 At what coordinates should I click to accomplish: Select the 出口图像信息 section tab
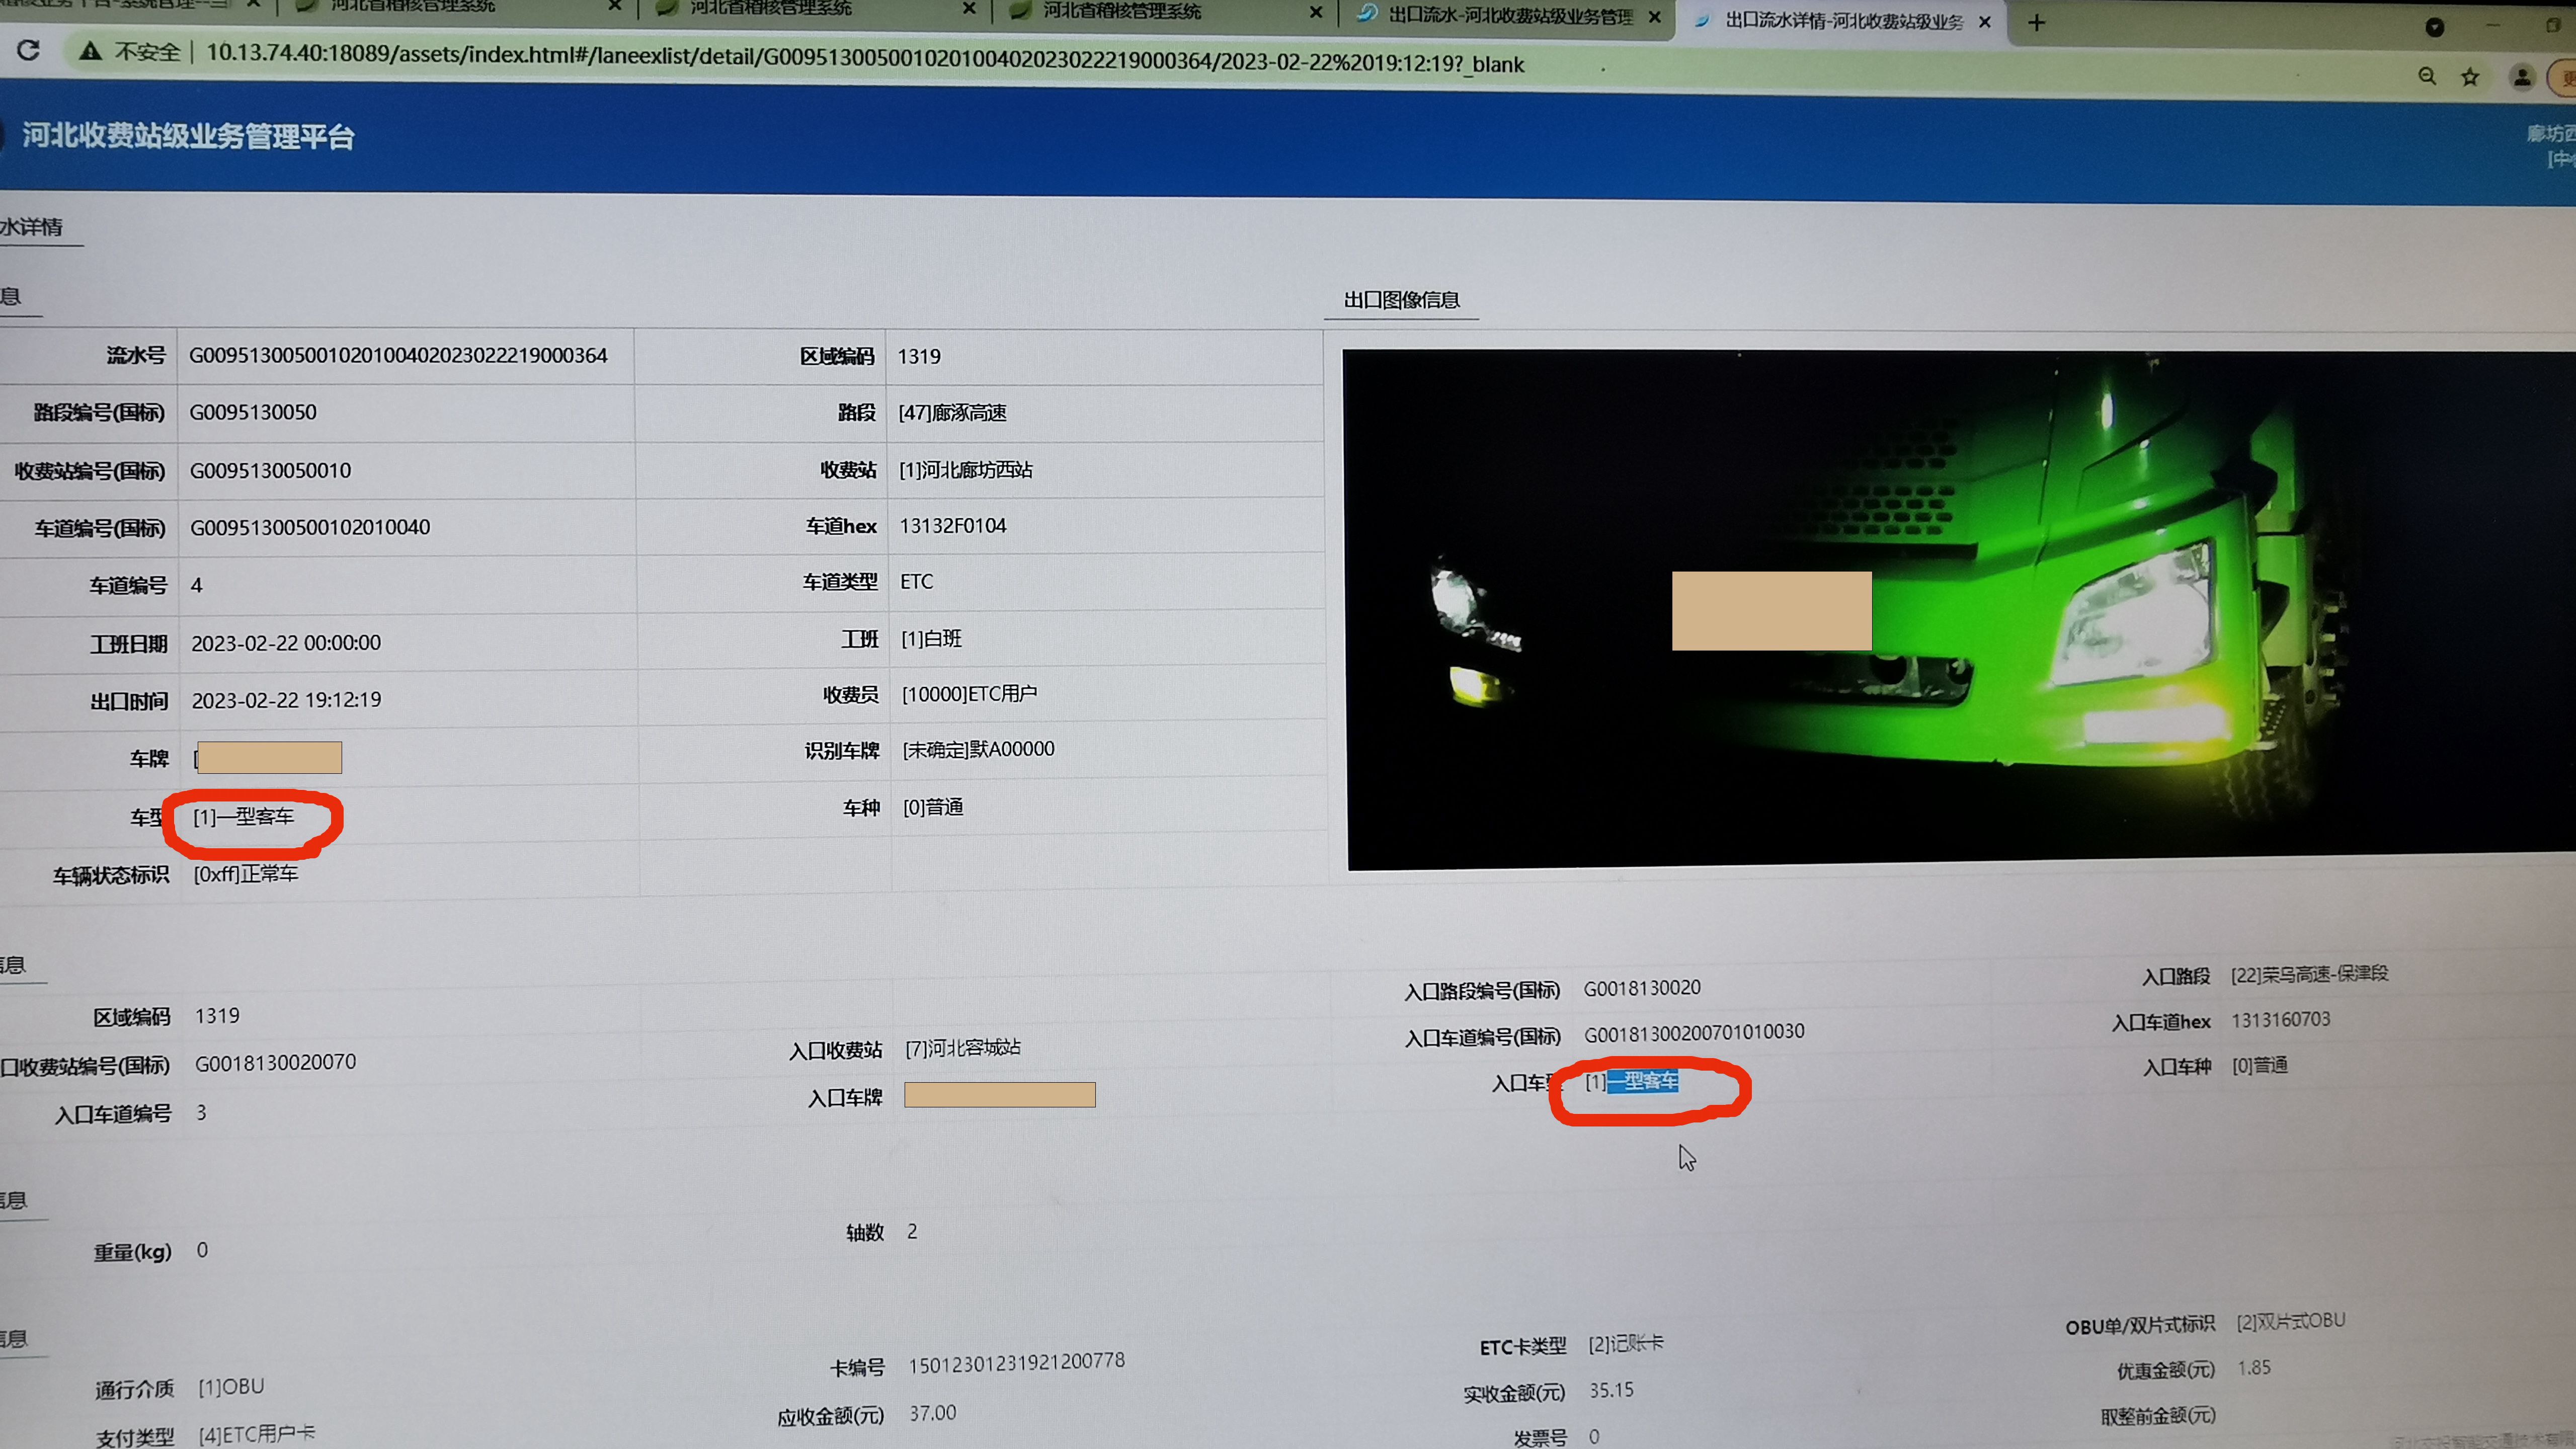pyautogui.click(x=1401, y=300)
